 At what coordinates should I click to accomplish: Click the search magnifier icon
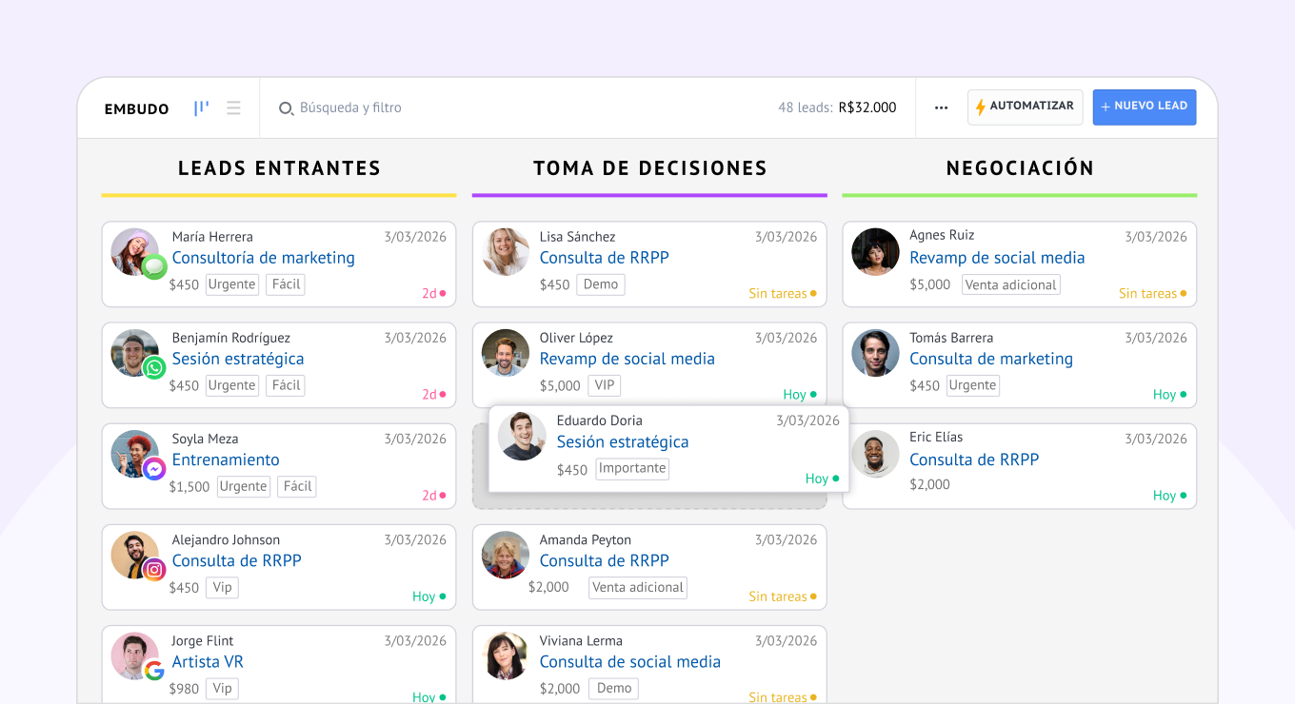click(x=286, y=108)
